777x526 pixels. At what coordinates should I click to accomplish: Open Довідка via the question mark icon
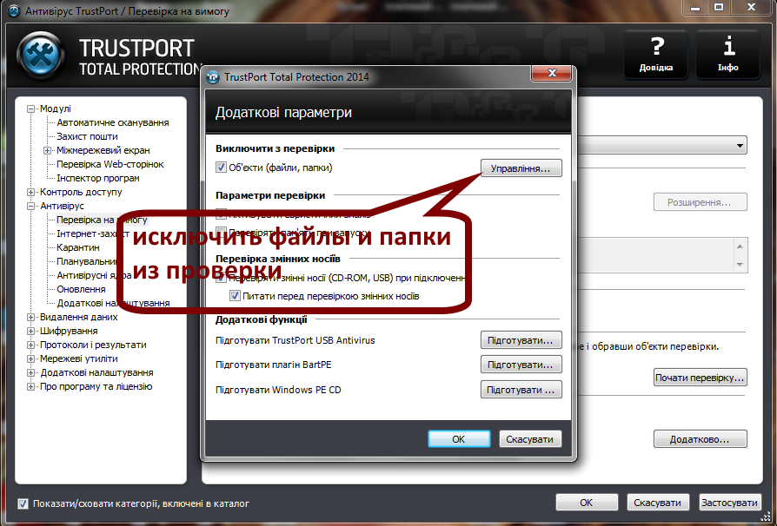(x=655, y=54)
